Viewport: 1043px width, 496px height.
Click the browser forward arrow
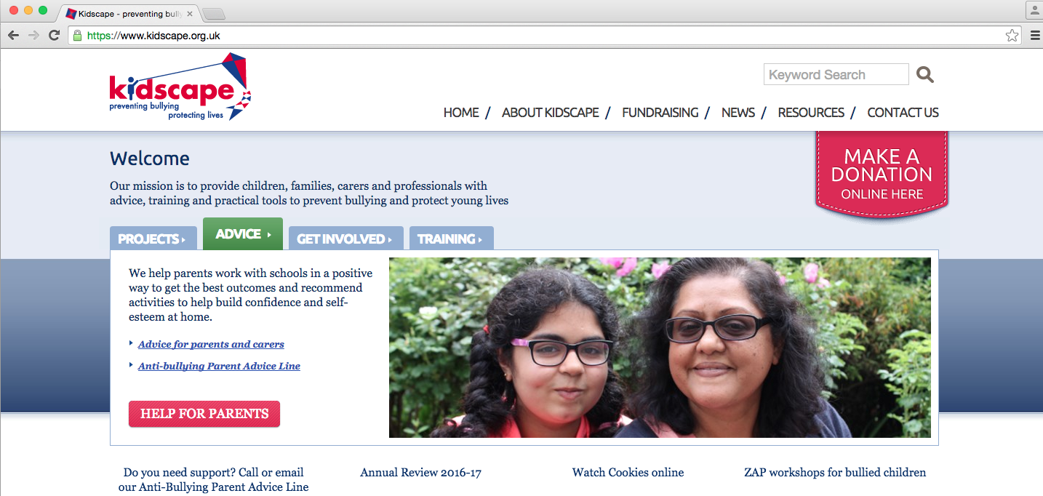pyautogui.click(x=33, y=35)
